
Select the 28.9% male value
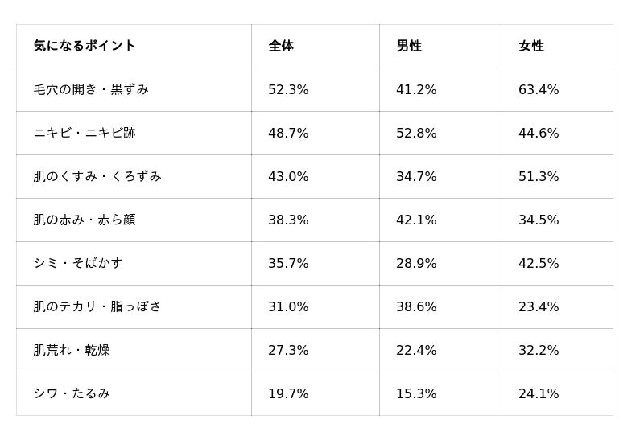(416, 263)
